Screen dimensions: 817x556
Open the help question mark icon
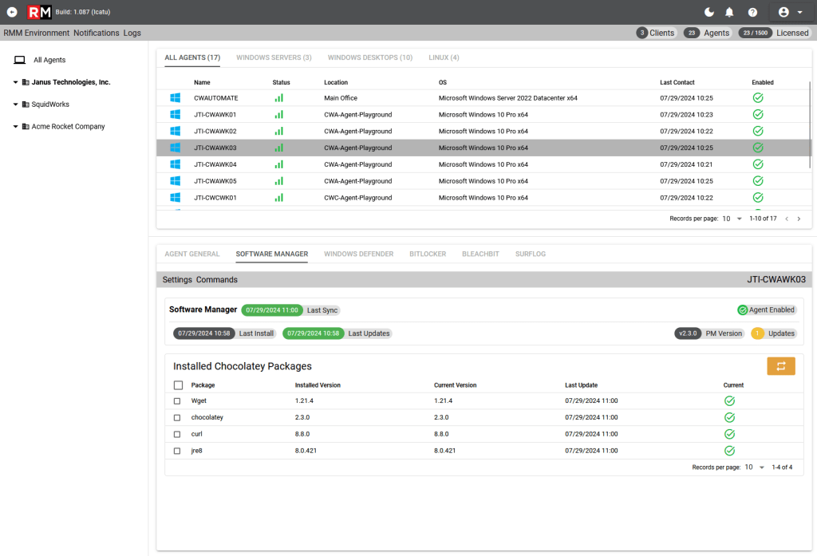(x=752, y=12)
